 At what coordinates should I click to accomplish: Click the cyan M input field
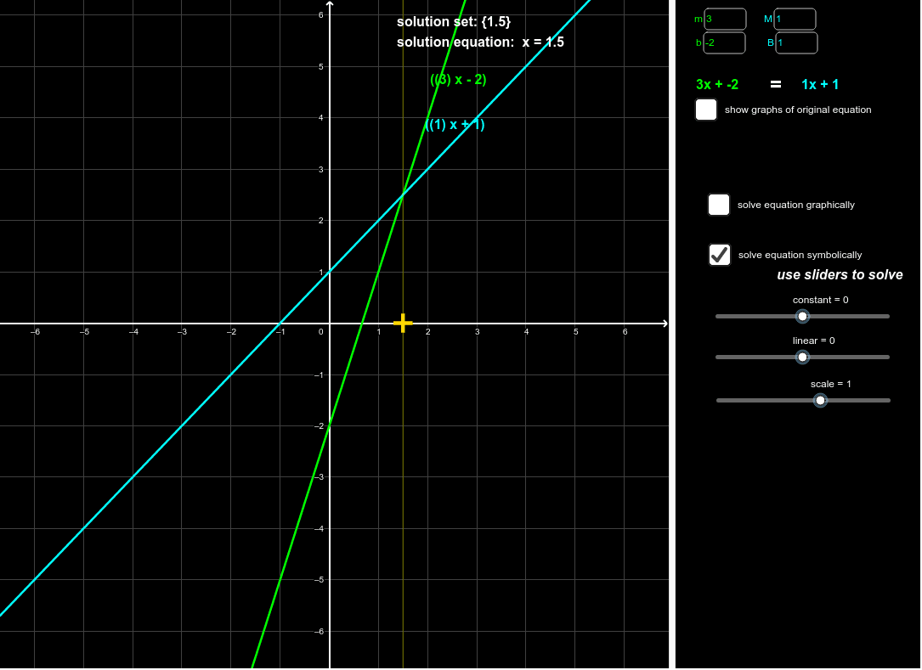coord(795,19)
